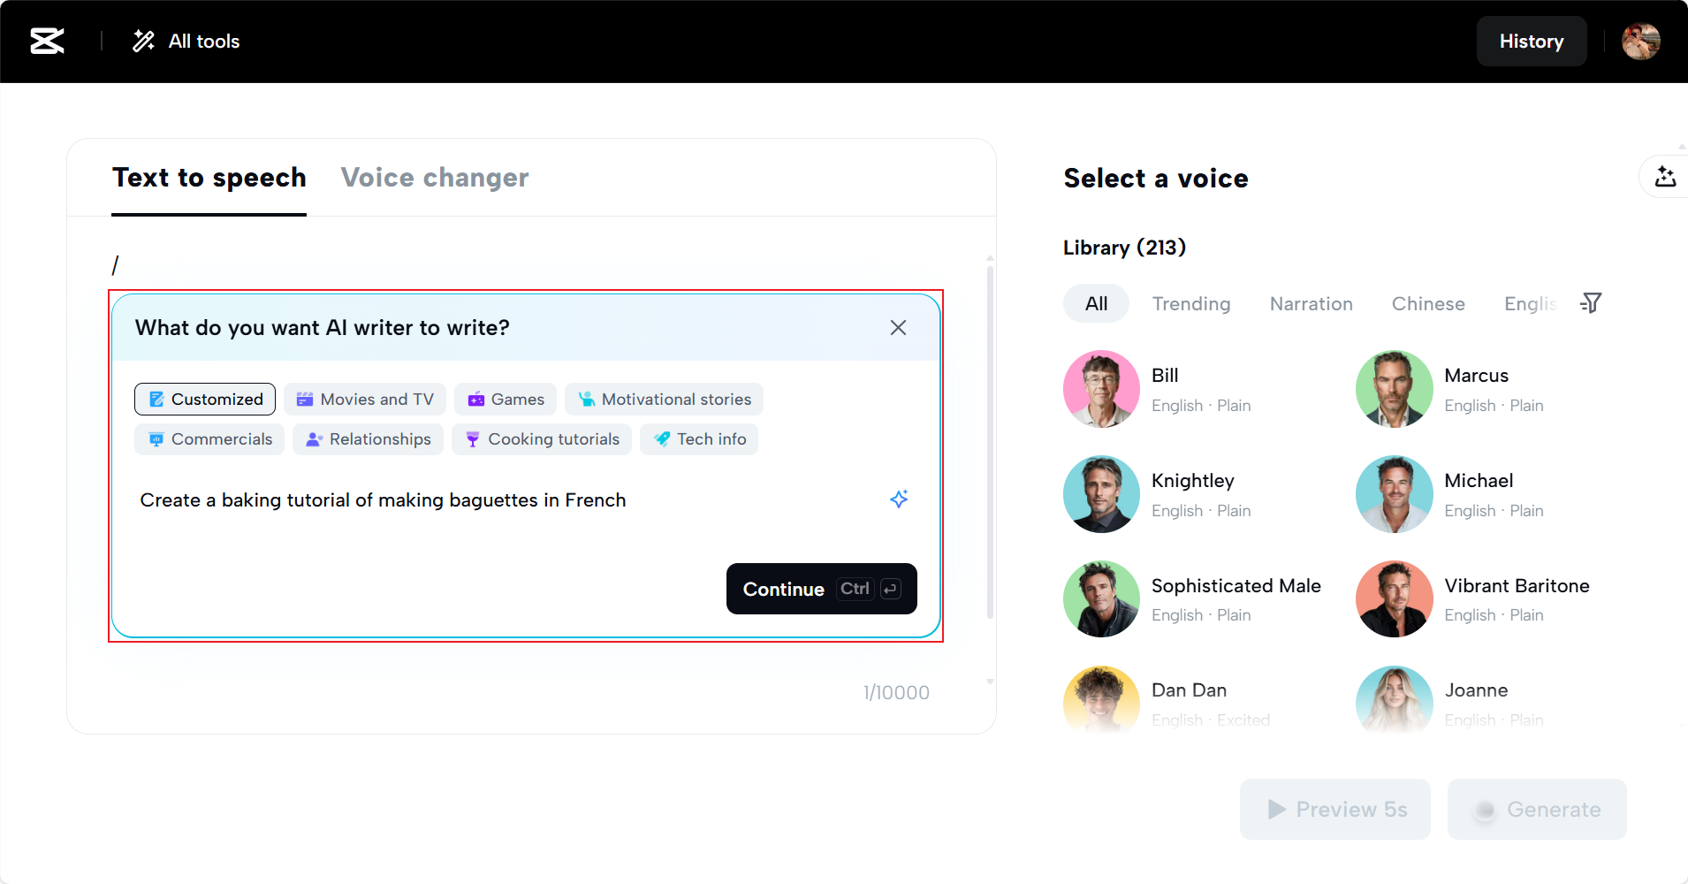Close the AI writer prompt panel
The height and width of the screenshot is (884, 1688).
[x=898, y=328]
